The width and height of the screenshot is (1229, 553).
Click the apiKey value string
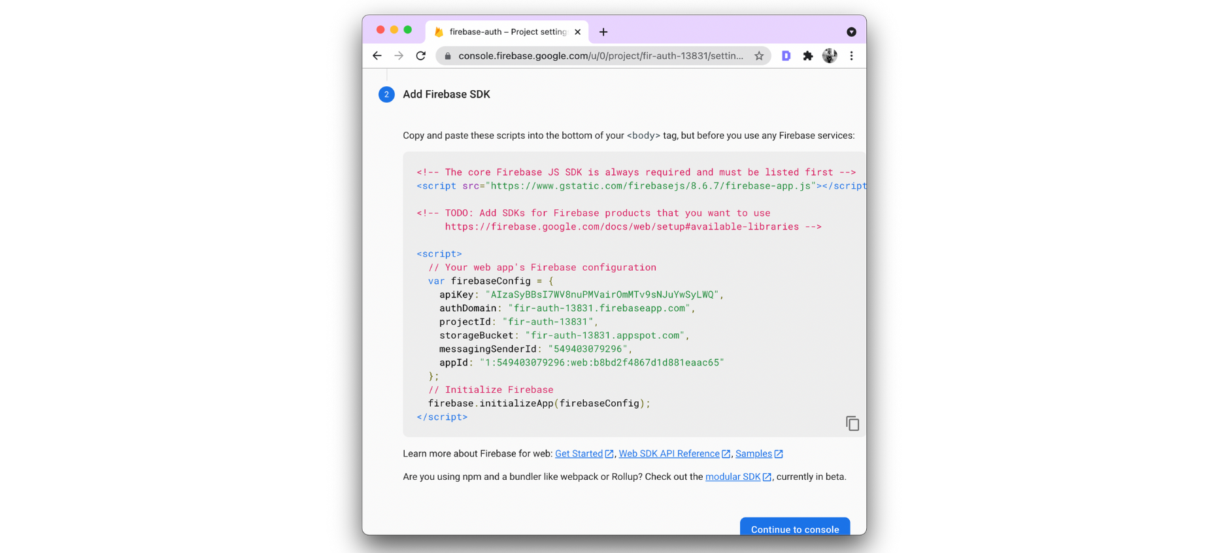602,295
